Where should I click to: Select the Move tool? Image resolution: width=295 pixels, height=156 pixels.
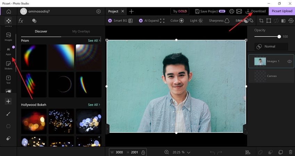[x=8, y=21]
